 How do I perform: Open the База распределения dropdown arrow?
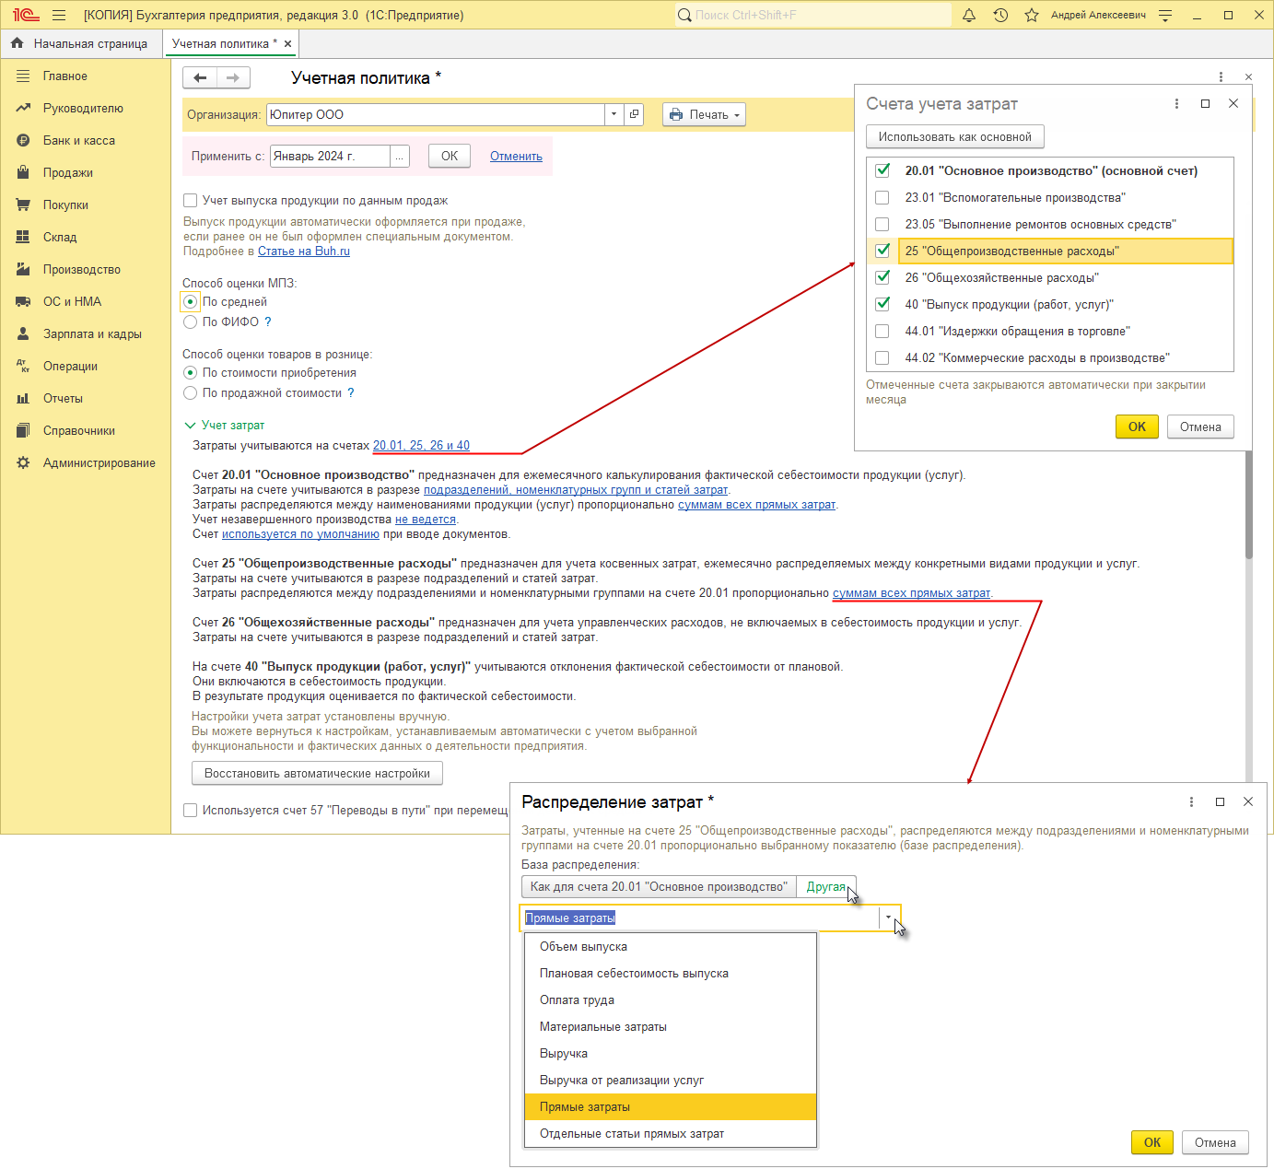pos(888,918)
